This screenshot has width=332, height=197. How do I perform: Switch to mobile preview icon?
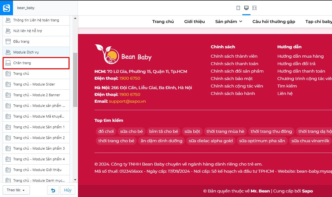238,8
